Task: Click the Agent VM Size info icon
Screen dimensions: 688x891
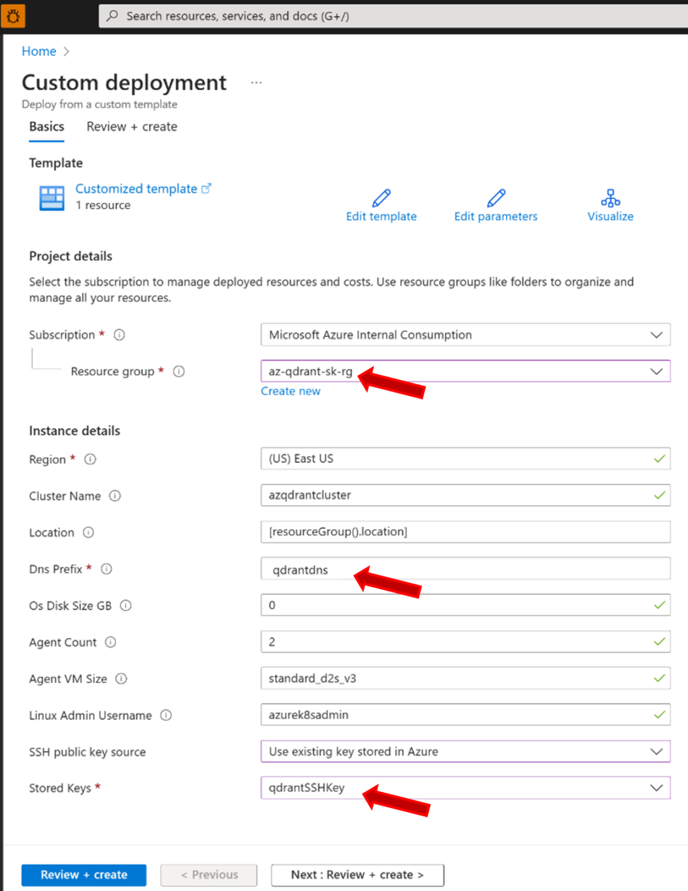Action: [x=121, y=679]
